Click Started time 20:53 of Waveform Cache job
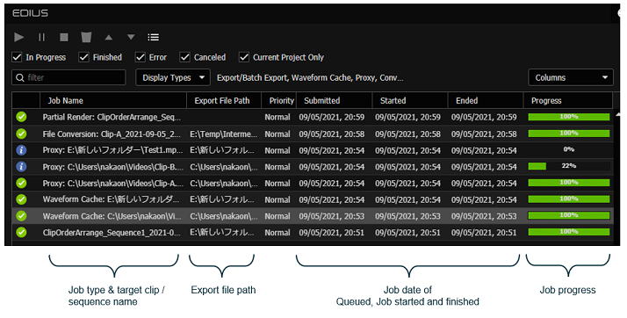Image resolution: width=627 pixels, height=318 pixels. coord(407,216)
